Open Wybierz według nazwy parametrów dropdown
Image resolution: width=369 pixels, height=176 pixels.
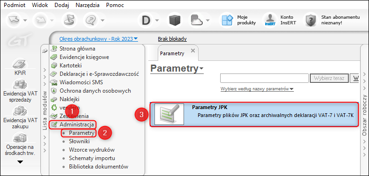(257, 89)
